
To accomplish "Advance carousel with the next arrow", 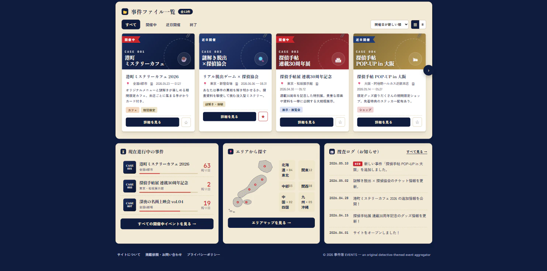I will 428,70.
